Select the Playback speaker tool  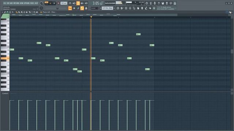(37, 12)
